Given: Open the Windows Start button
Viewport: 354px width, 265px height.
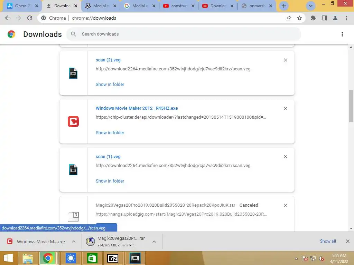Looking at the screenshot, I should (x=8, y=258).
